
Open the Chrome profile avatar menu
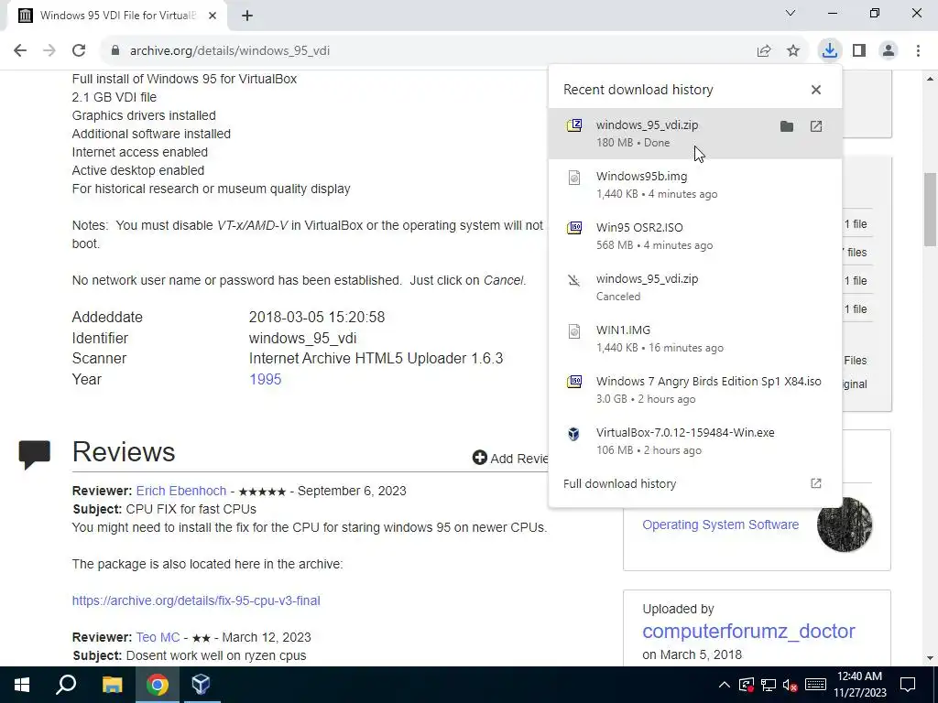tap(889, 51)
